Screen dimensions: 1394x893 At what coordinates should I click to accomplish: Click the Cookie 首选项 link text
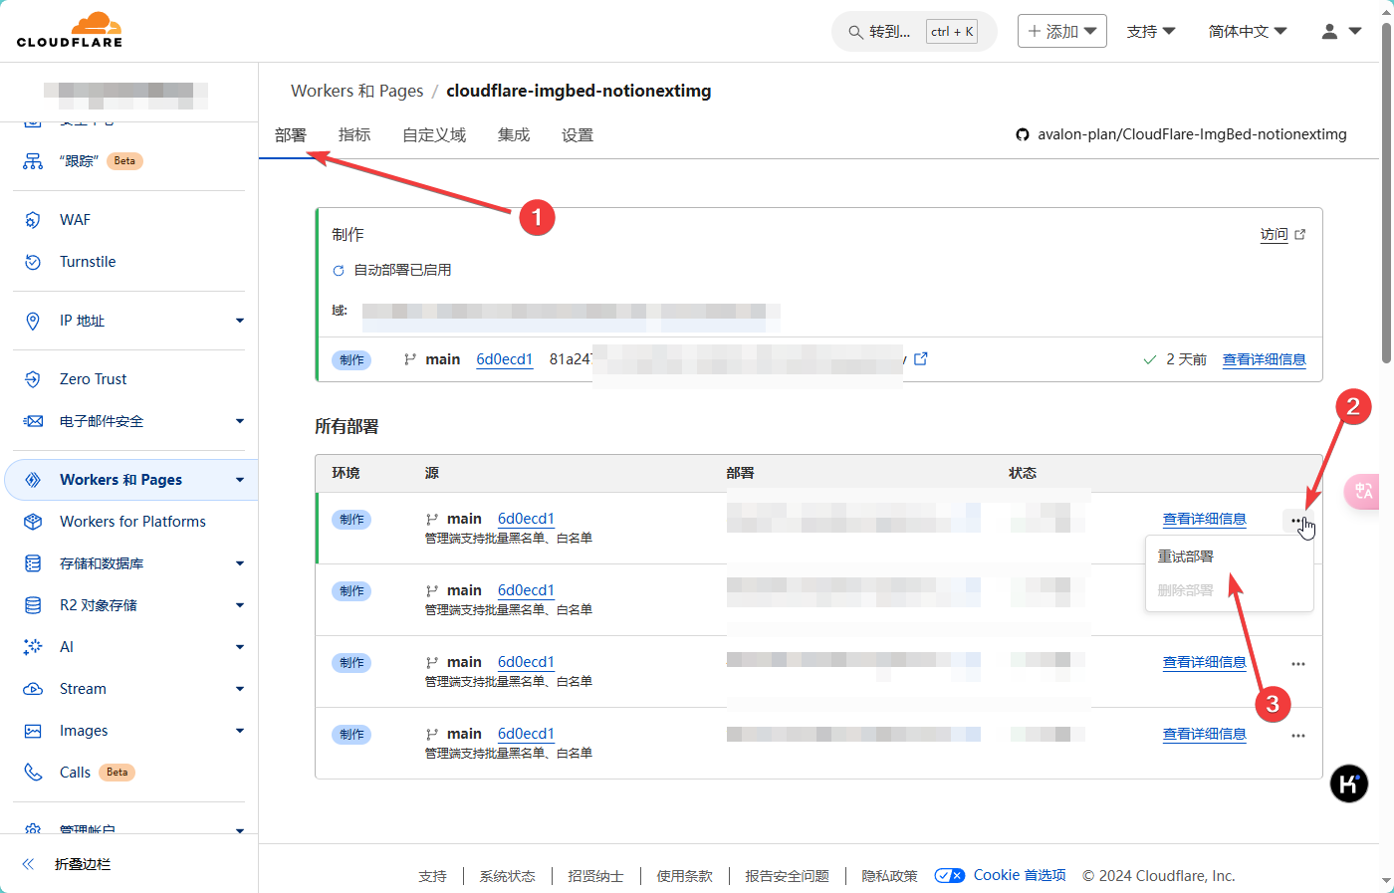[1020, 875]
